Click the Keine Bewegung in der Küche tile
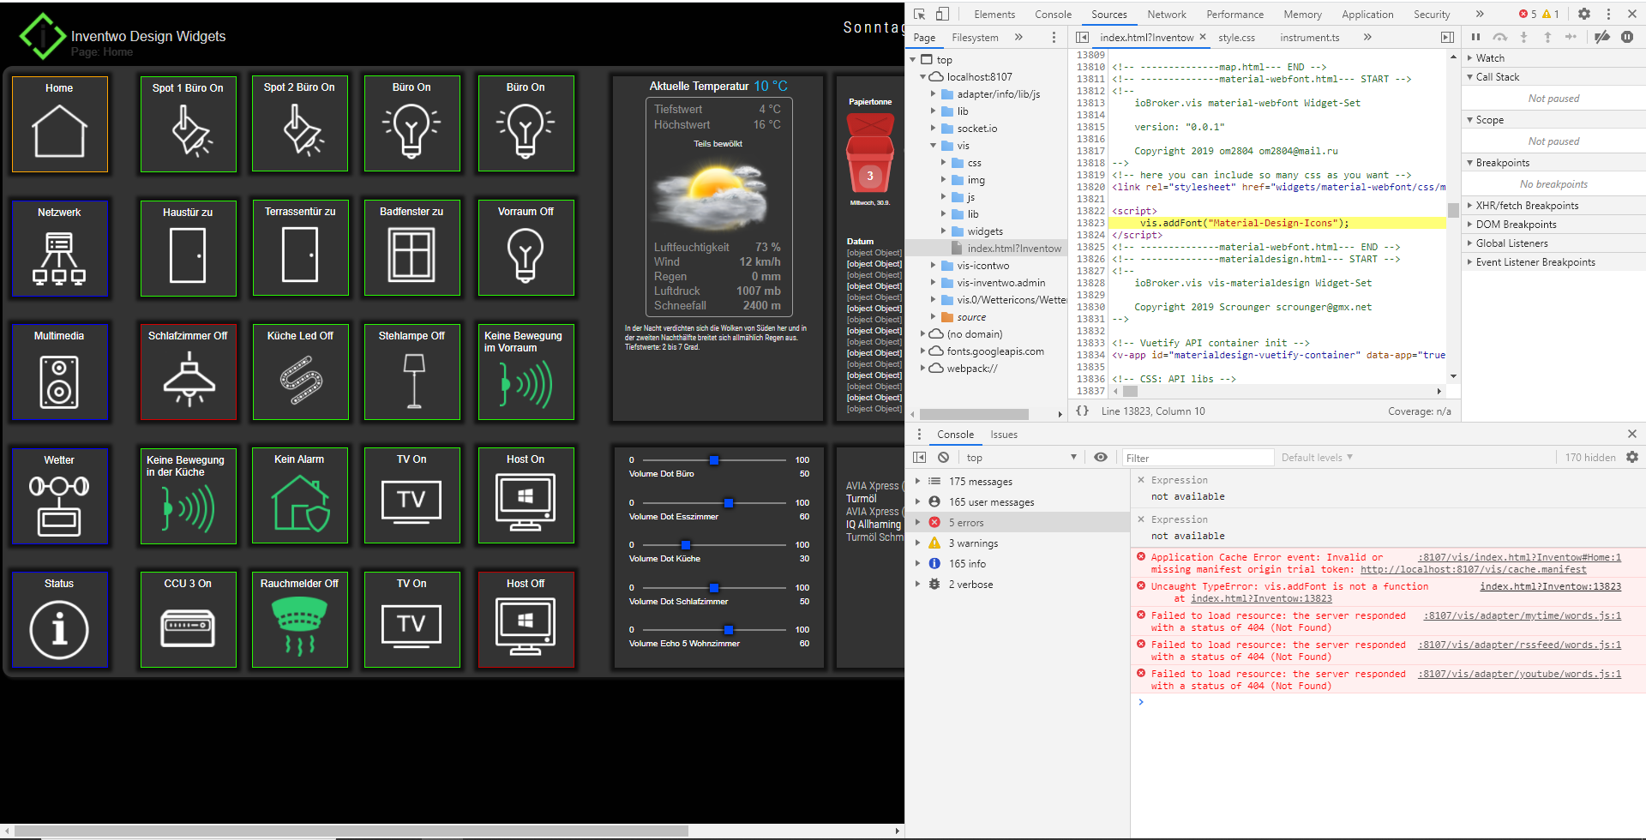The image size is (1646, 840). click(188, 496)
